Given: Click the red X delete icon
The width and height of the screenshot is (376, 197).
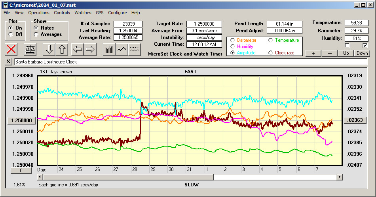Looking at the screenshot, I should click(11, 49).
